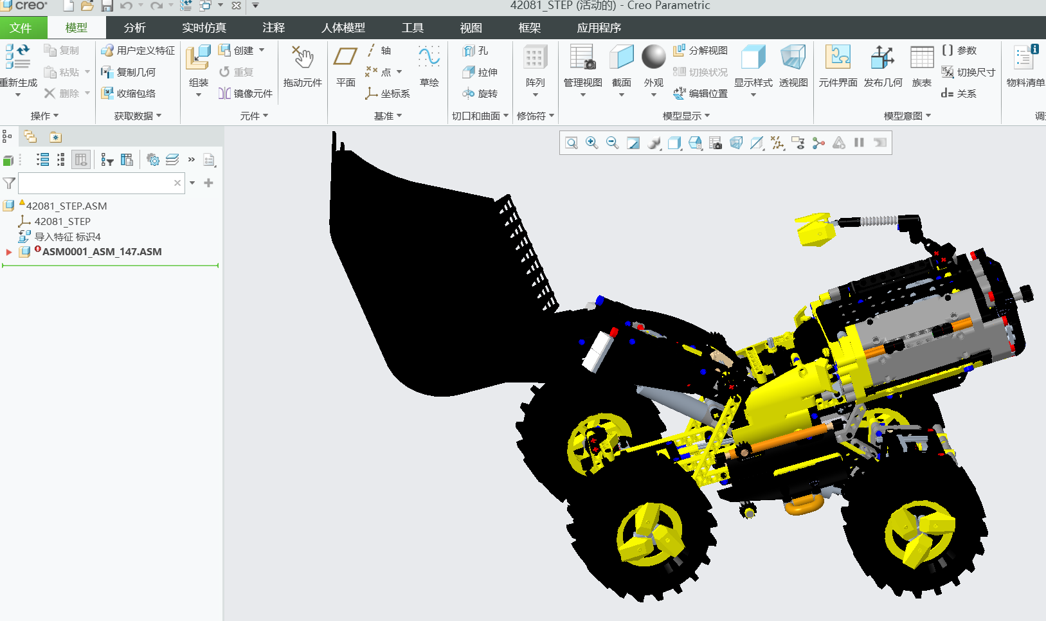
Task: Click pause simulation icon in graphics toolbar
Action: pyautogui.click(x=859, y=143)
